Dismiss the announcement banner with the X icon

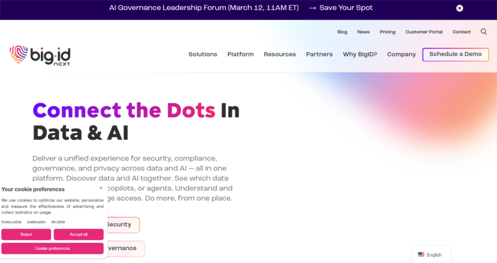coord(460,8)
